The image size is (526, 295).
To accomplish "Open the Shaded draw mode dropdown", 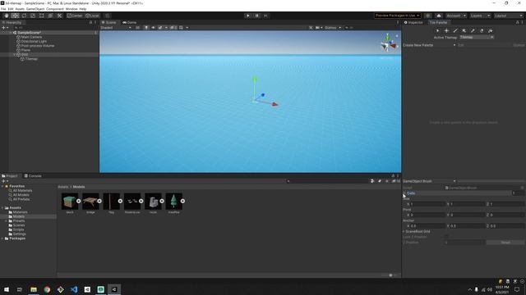I will coord(116,28).
